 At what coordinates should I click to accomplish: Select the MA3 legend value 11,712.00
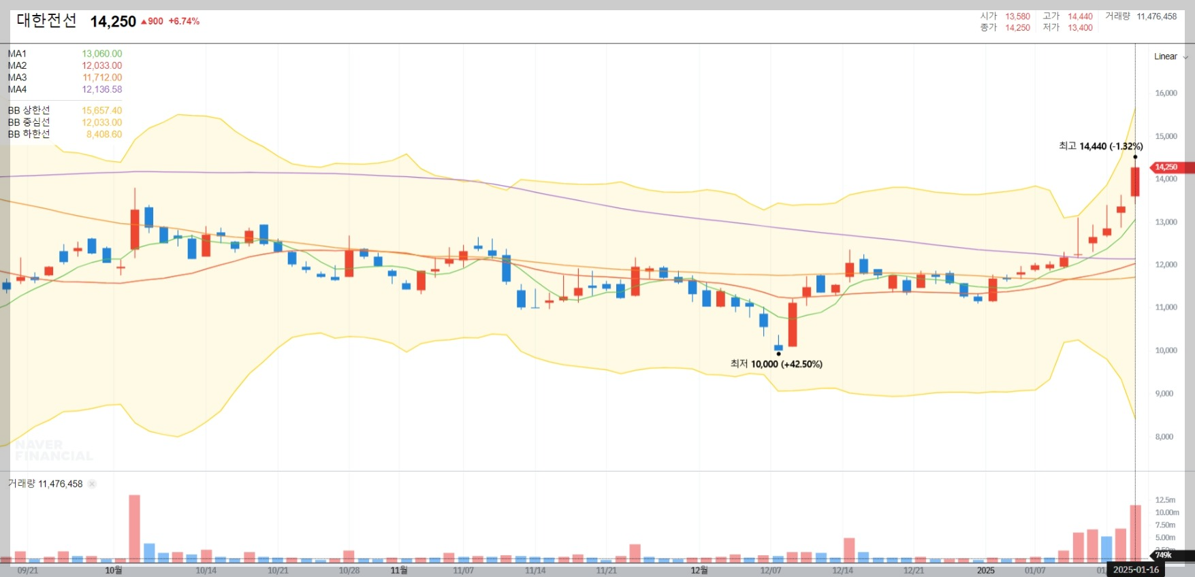click(x=102, y=78)
